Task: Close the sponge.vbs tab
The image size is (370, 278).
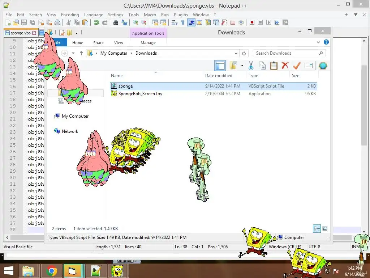Action: (34, 33)
